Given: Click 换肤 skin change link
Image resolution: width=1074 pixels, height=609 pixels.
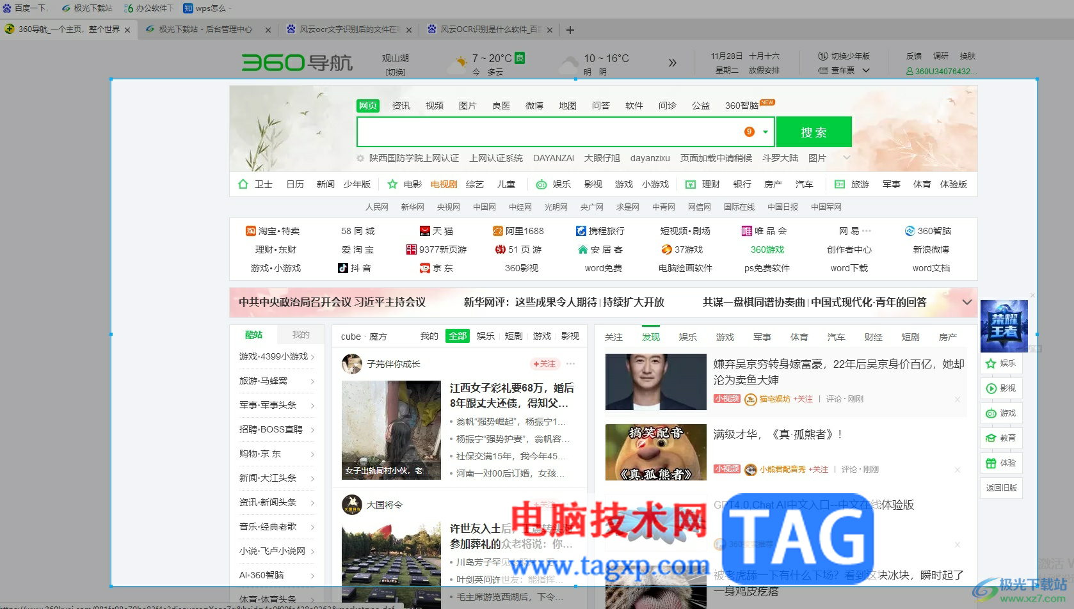Looking at the screenshot, I should pos(968,56).
